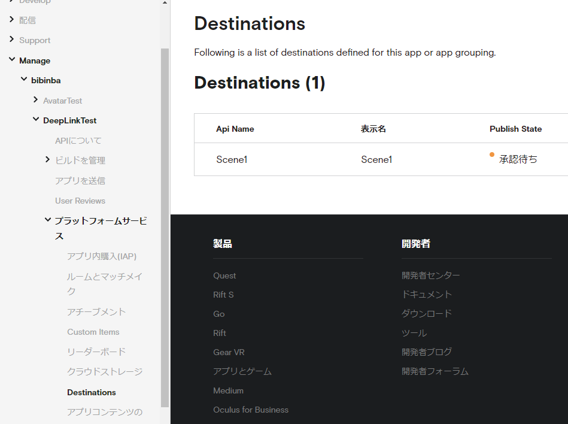
Task: Select Destinations in the sidebar
Action: [92, 392]
